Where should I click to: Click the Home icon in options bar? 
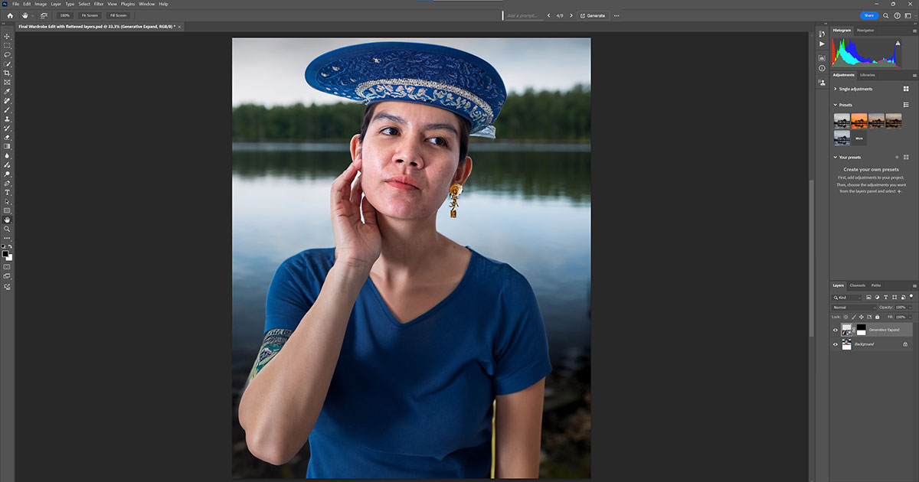(10, 15)
